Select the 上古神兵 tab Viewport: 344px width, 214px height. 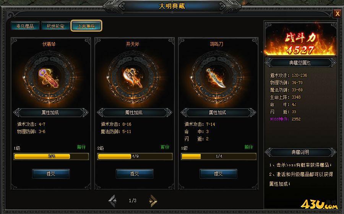click(x=86, y=26)
